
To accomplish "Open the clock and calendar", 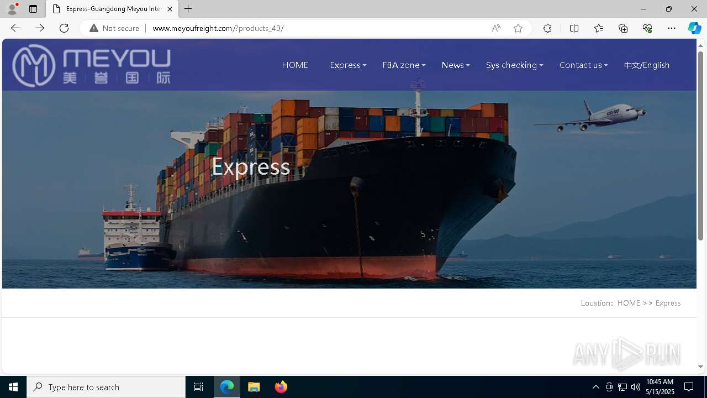I will click(x=660, y=387).
